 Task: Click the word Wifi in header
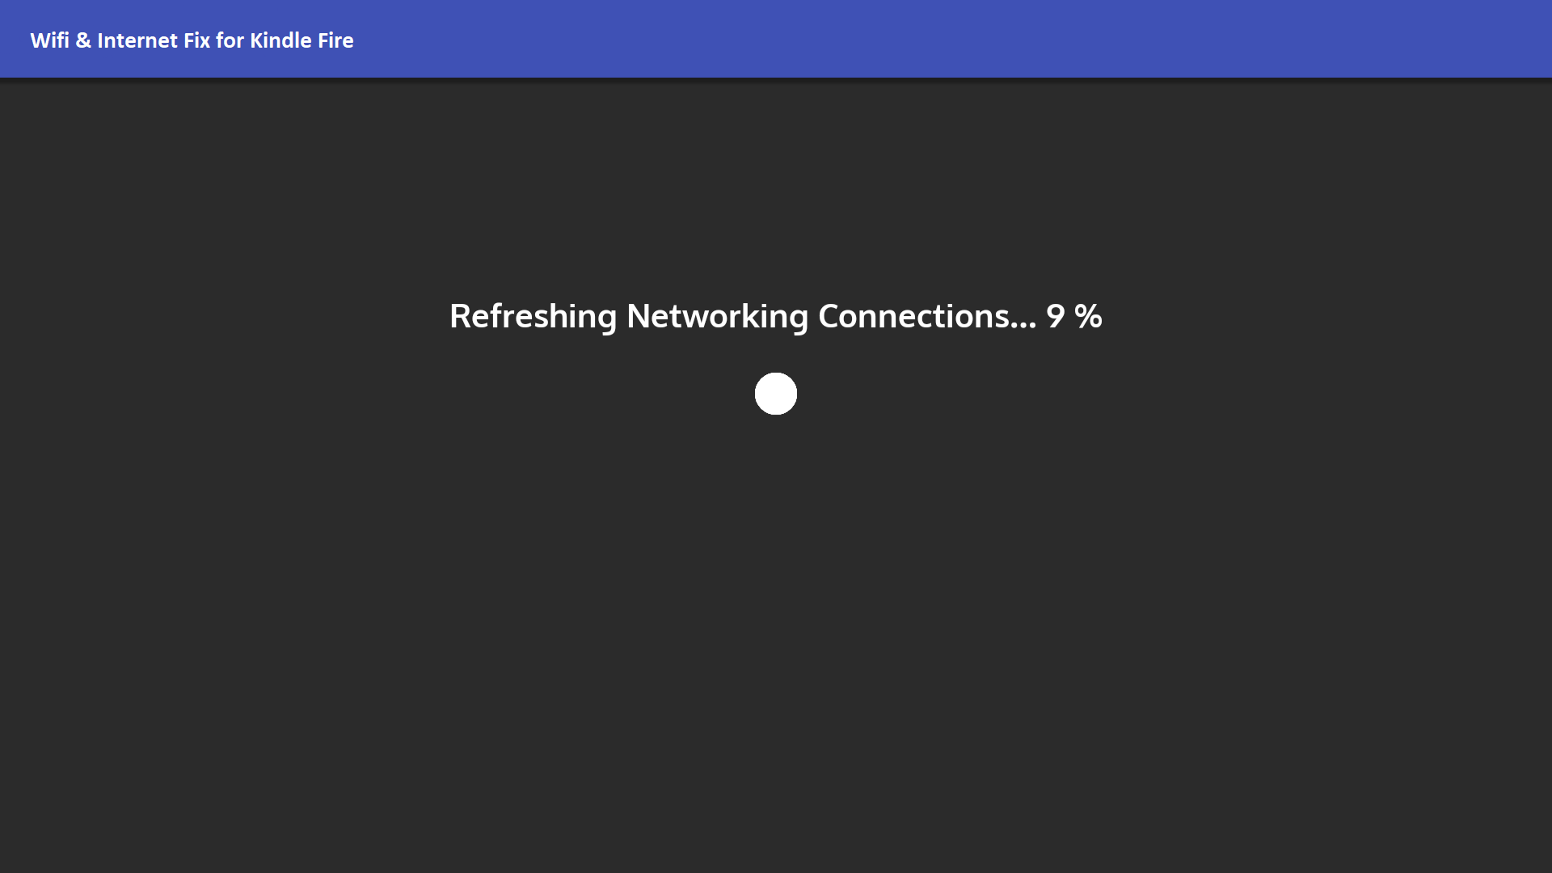50,40
